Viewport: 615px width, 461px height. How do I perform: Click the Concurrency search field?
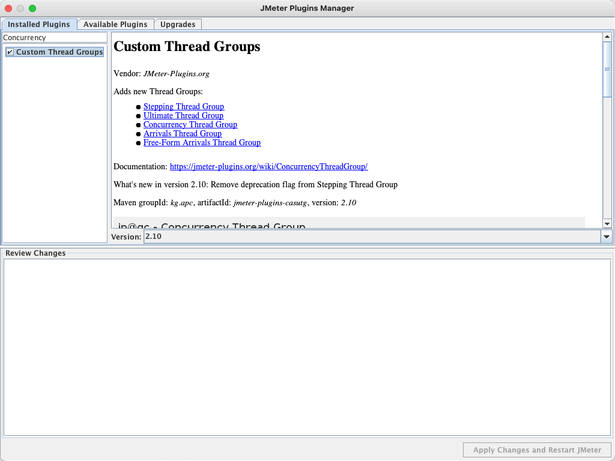click(x=55, y=38)
